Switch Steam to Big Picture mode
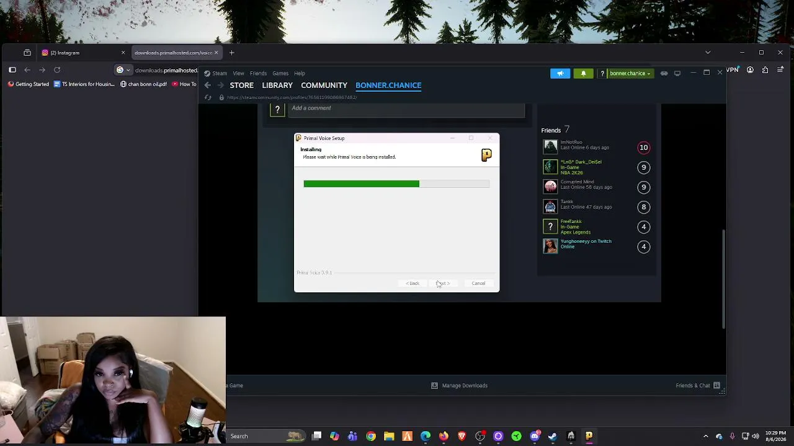794x446 pixels. pyautogui.click(x=677, y=73)
